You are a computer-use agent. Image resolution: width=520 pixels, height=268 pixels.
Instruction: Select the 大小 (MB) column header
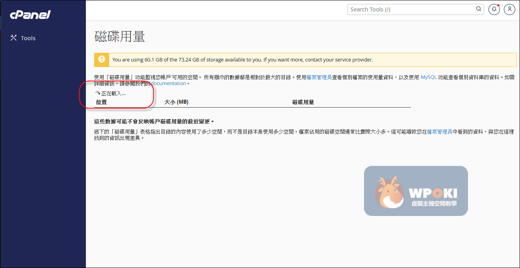click(176, 102)
